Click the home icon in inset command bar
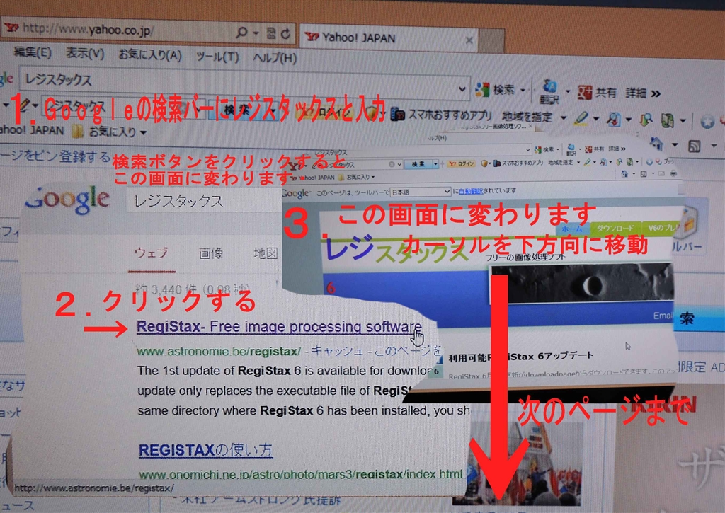 (624, 173)
